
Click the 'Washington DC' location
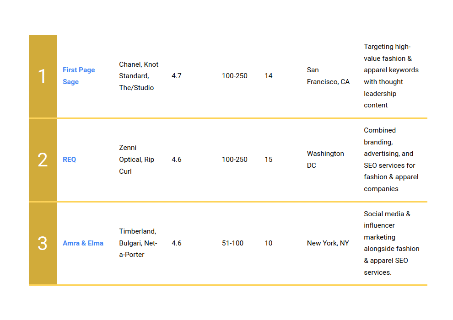point(325,160)
